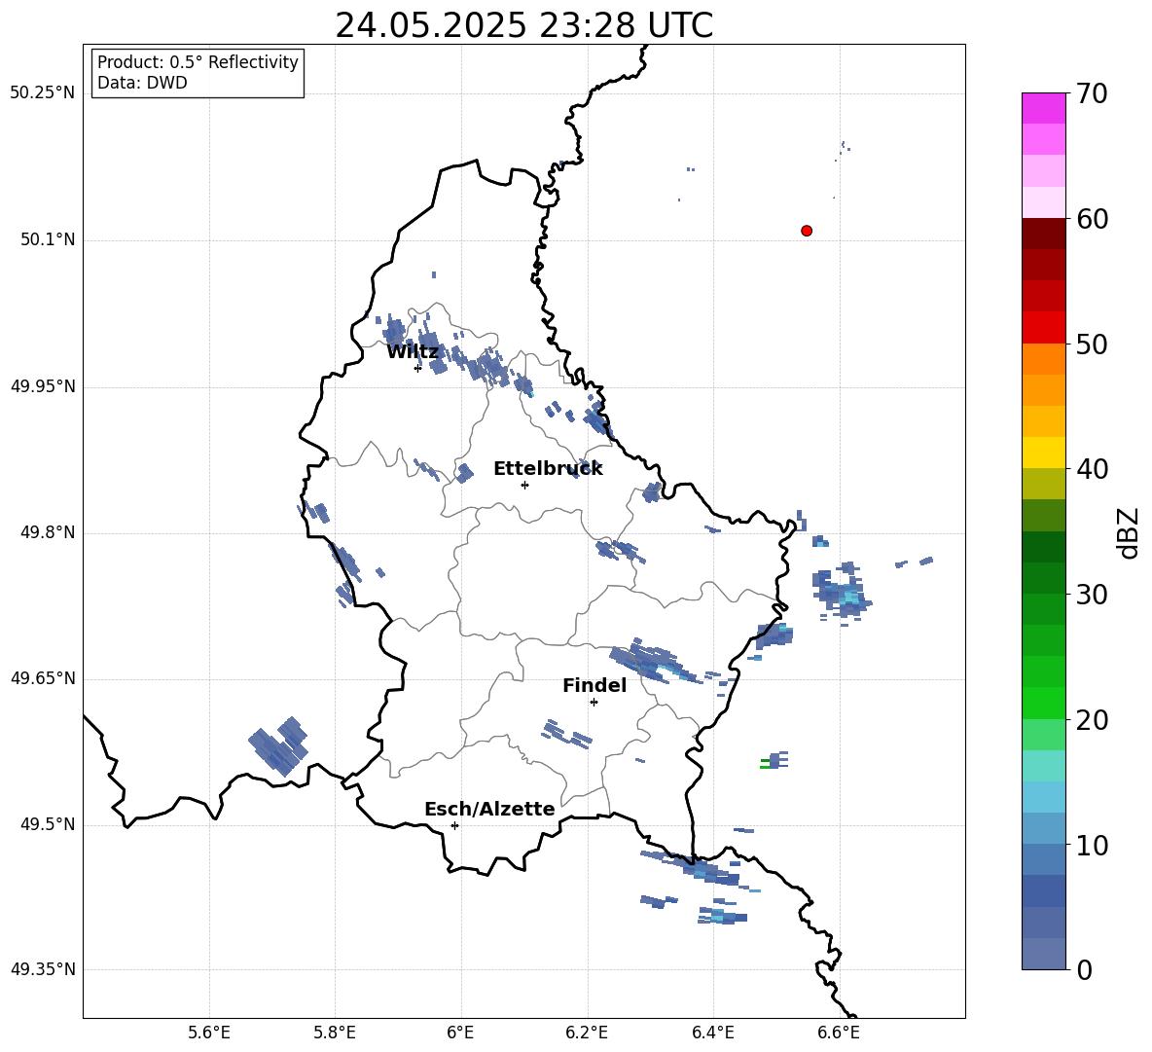Click the colorbar tick label 50
The image size is (1152, 1052).
point(1091,344)
